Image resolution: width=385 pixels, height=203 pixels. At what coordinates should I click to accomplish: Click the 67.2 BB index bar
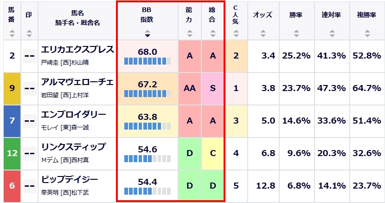pyautogui.click(x=148, y=94)
